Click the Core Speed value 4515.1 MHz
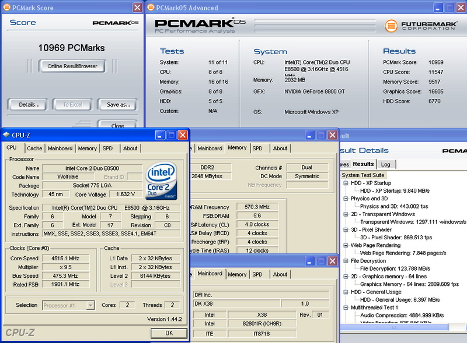Screen dimensions: 467x343 [x=65, y=259]
